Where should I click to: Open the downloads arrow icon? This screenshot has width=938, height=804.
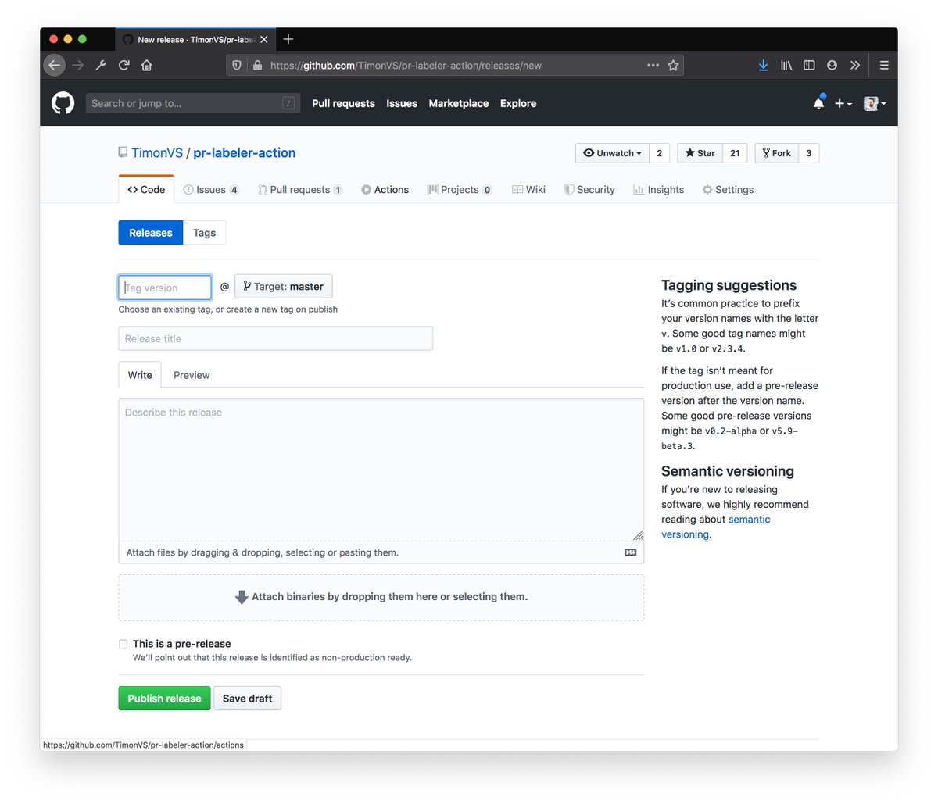763,66
